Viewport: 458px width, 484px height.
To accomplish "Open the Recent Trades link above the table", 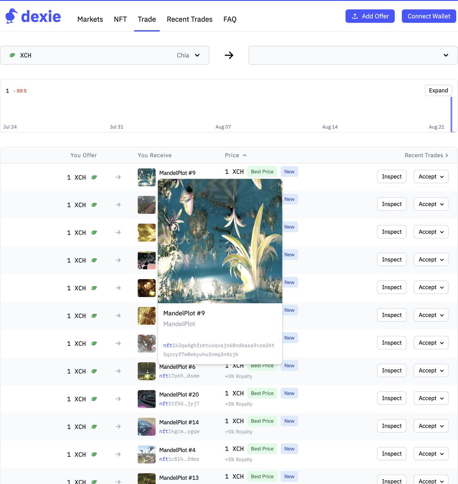I will [427, 155].
